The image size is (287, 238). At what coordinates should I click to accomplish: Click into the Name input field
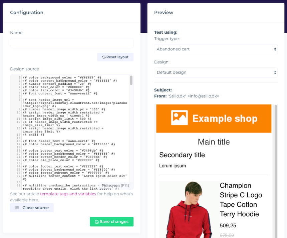coord(72,43)
